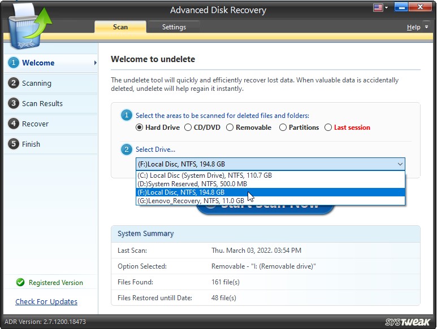Image resolution: width=437 pixels, height=329 pixels.
Task: Click step 2 Scanning number icon
Action: [x=13, y=83]
